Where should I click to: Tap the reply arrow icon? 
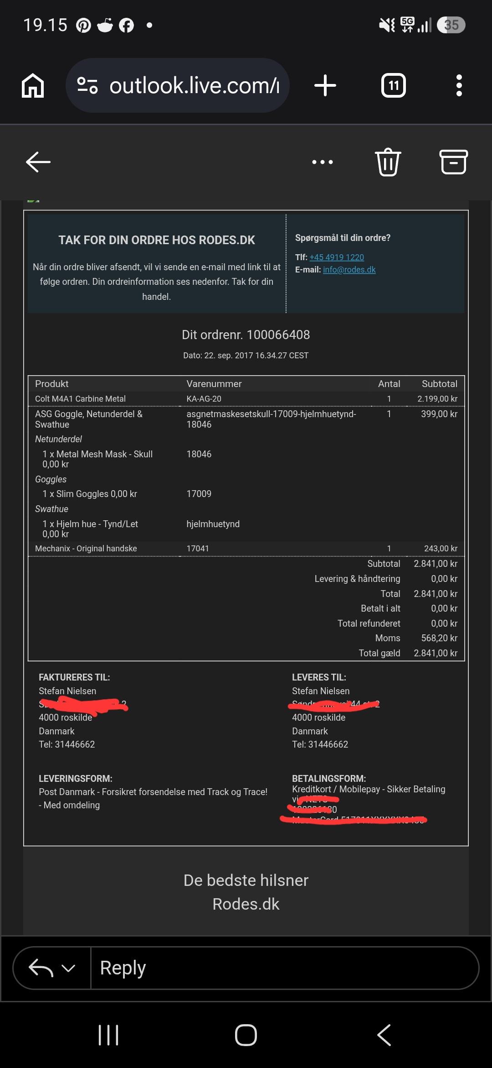pos(41,968)
